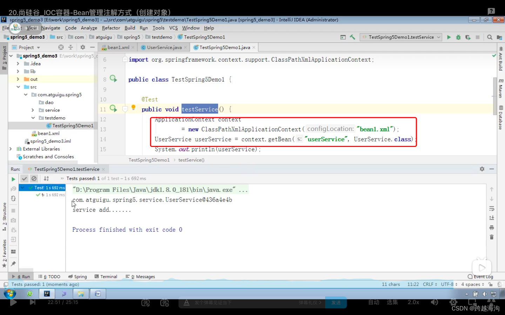Toggle auto-test in the Run panel
505x315 pixels.
pyautogui.click(x=13, y=198)
